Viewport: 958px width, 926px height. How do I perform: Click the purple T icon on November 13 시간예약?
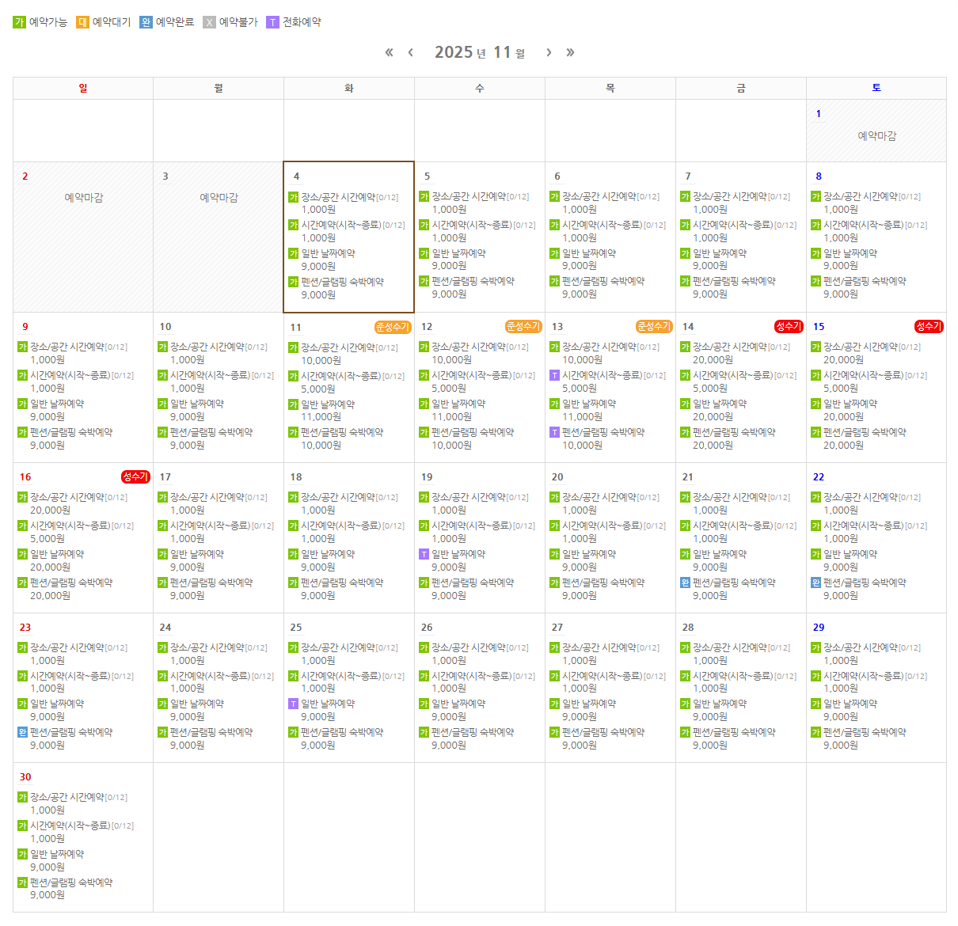tap(554, 375)
